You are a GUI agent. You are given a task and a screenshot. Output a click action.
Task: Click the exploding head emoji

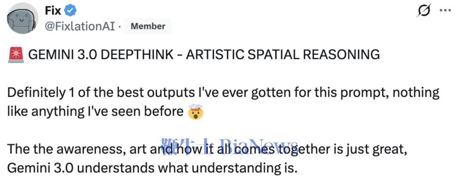(x=195, y=112)
